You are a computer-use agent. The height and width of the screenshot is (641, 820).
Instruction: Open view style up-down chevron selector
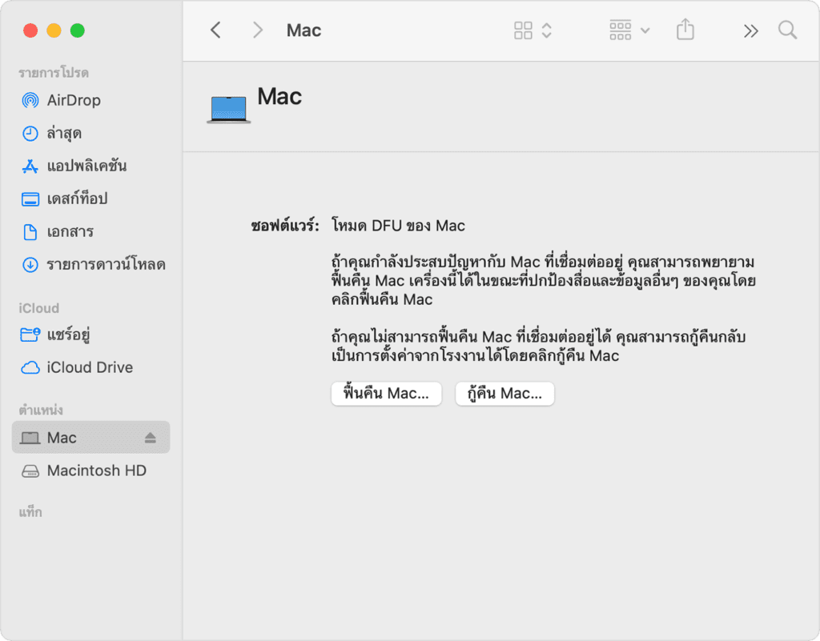pos(546,30)
